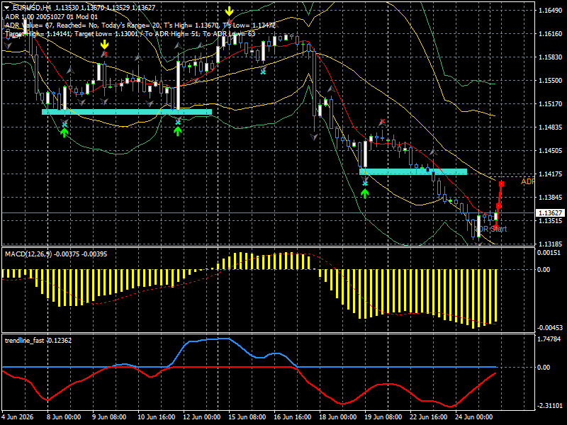
Task: Click the green up arrow just before 12 Jun
Action: [x=177, y=131]
